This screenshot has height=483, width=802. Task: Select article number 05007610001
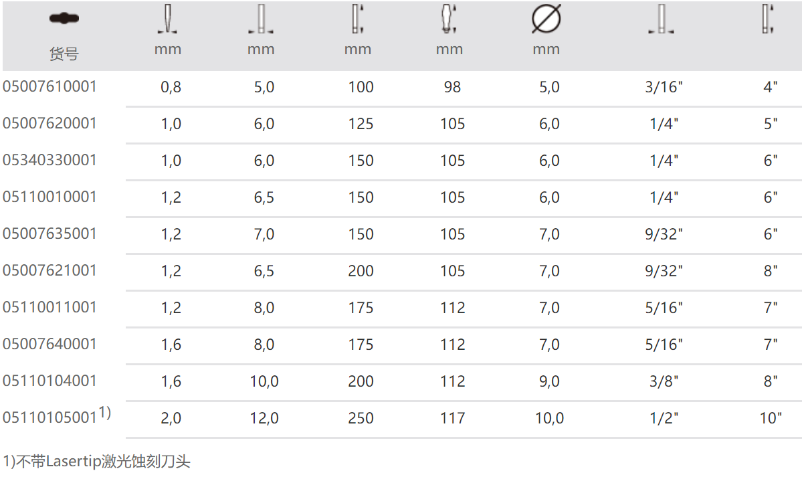tap(49, 87)
